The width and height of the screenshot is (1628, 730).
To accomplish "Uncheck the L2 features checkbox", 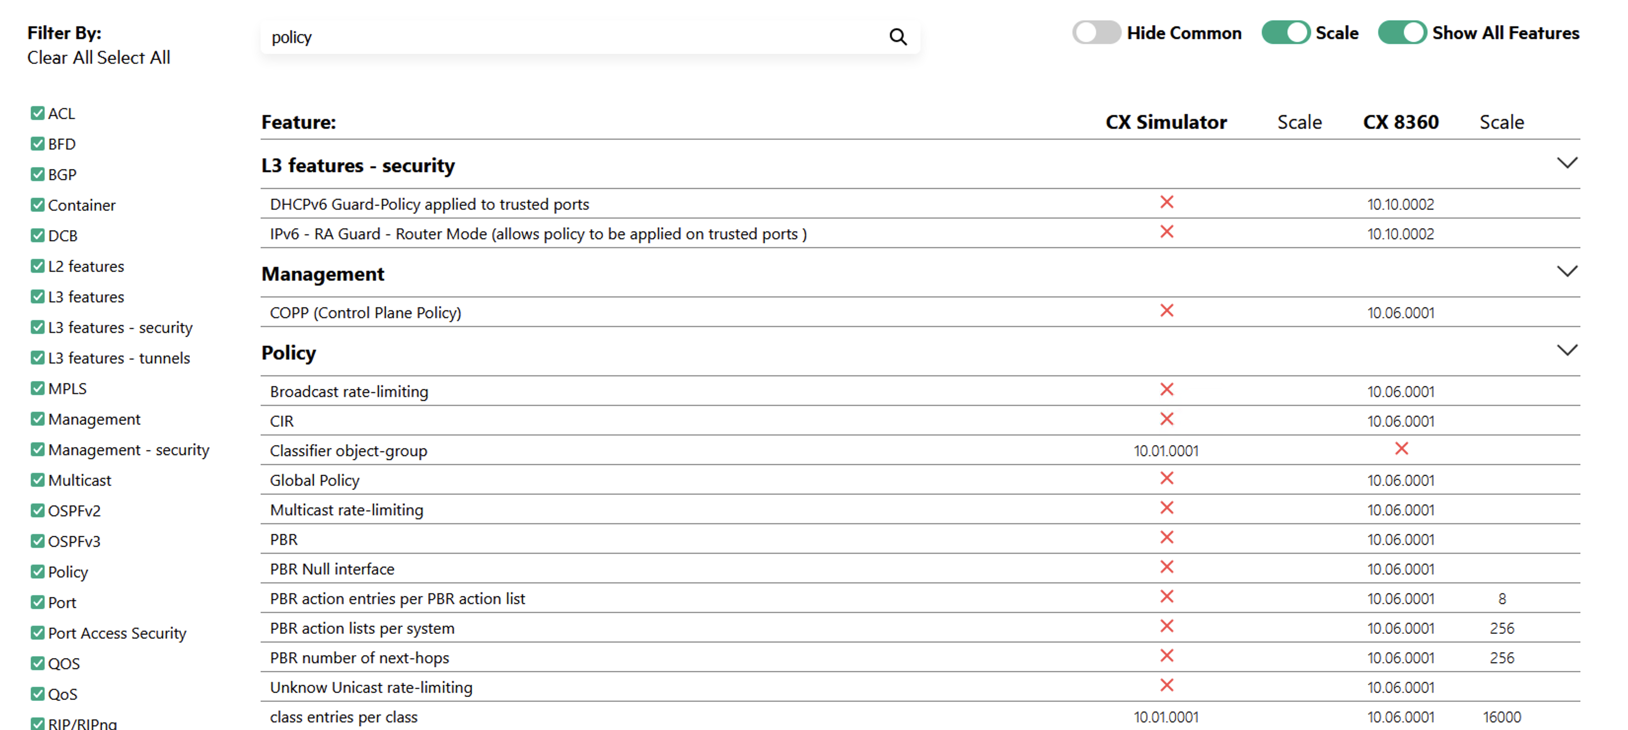I will coord(37,265).
